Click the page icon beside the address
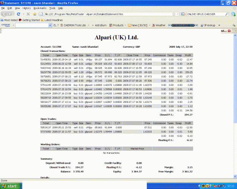The height and width of the screenshot is (189, 237). 42,14
